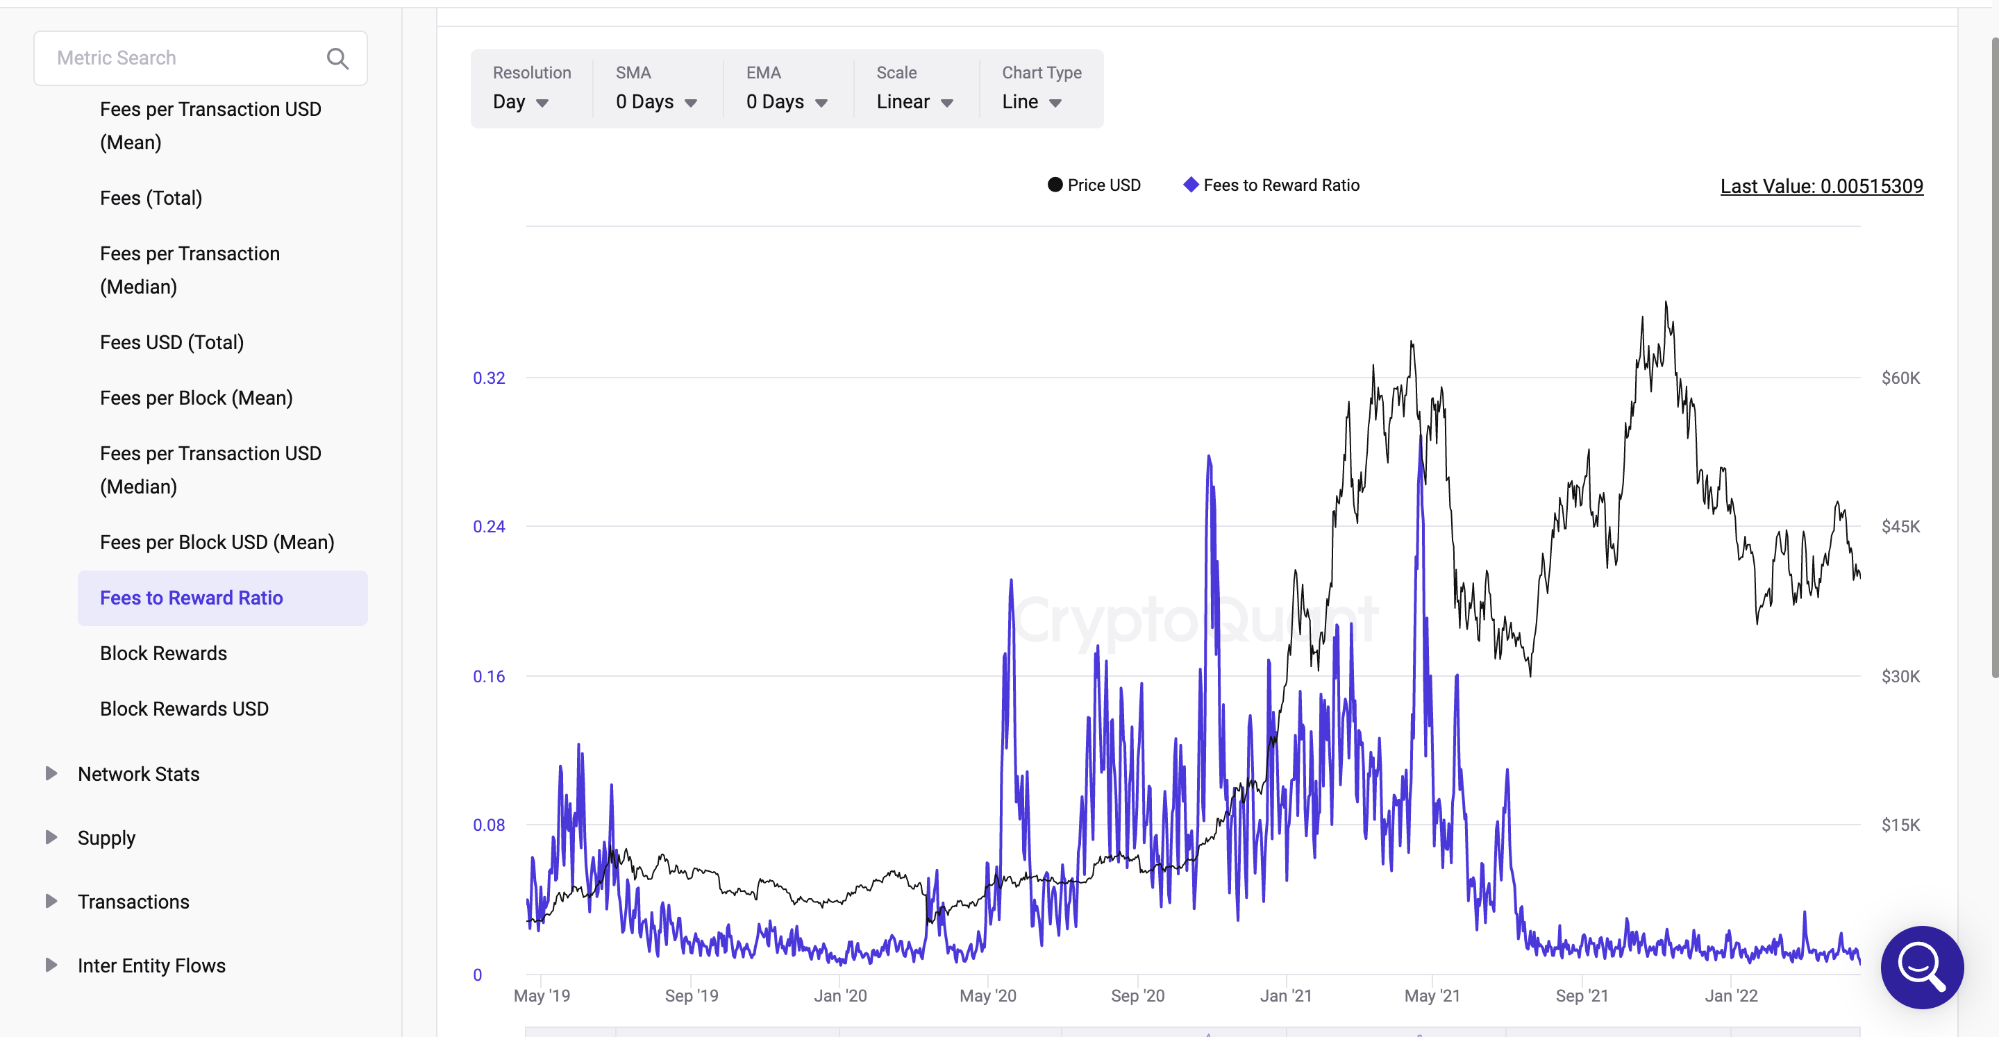
Task: Select Fees USD (Total) metric
Action: (x=172, y=342)
